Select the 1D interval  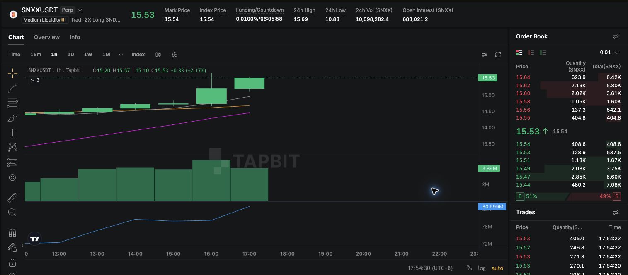70,55
